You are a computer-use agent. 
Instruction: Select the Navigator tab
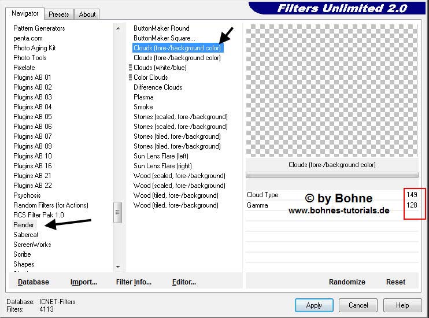[25, 13]
